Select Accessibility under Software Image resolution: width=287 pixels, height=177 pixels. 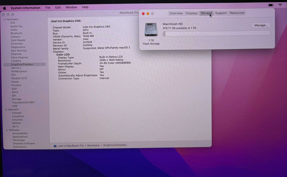20,134
